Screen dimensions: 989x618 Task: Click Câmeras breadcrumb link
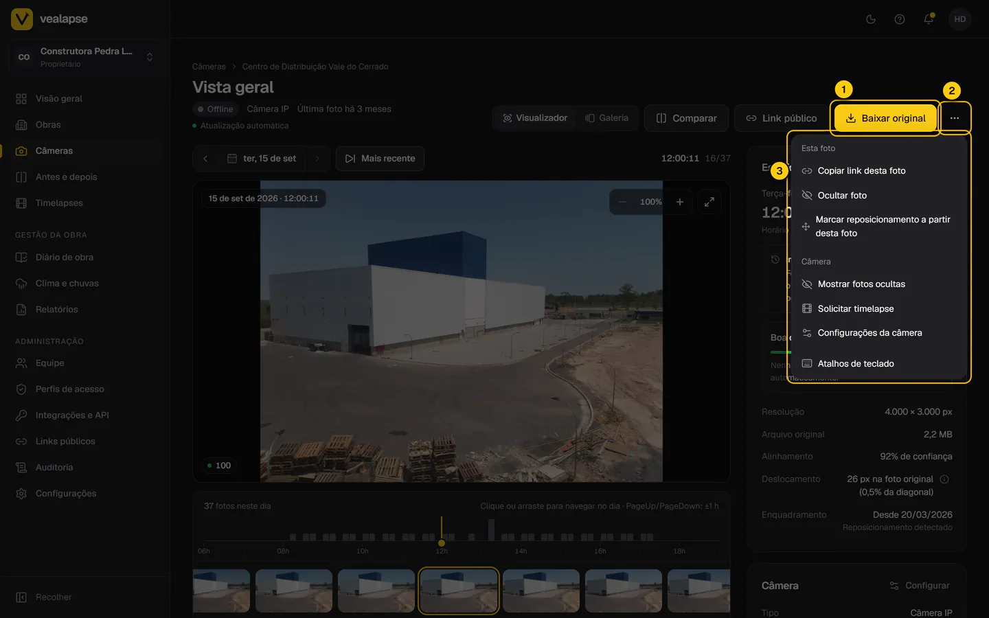[x=209, y=67]
